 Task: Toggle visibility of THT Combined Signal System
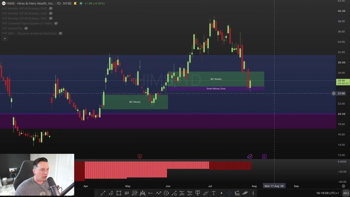click(x=56, y=23)
